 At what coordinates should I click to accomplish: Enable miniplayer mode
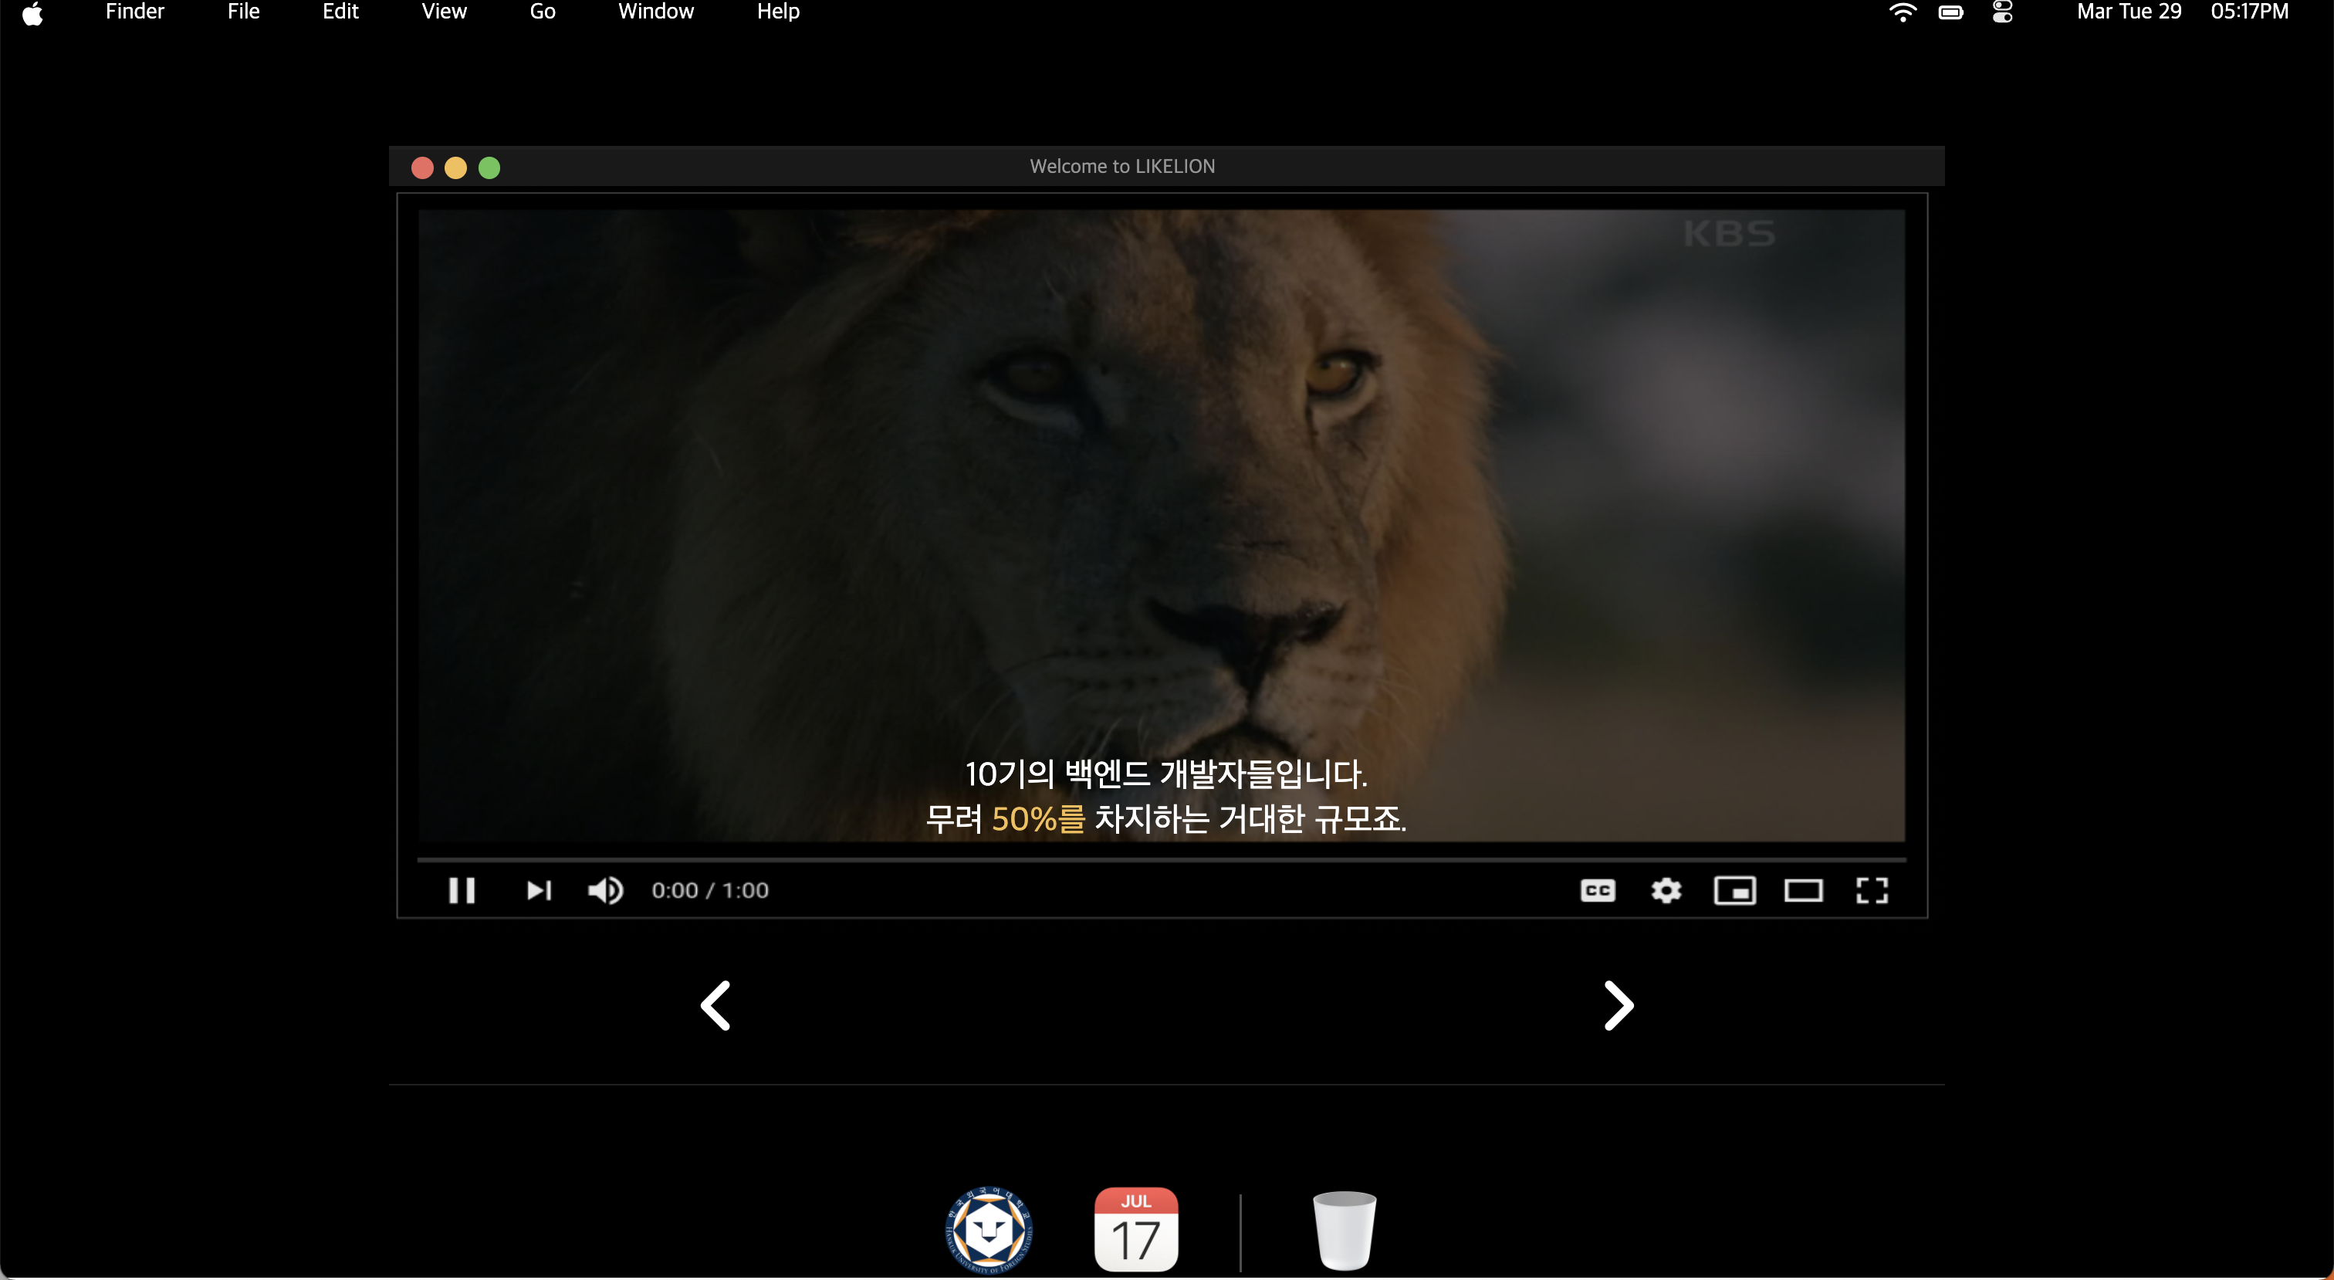(1734, 890)
